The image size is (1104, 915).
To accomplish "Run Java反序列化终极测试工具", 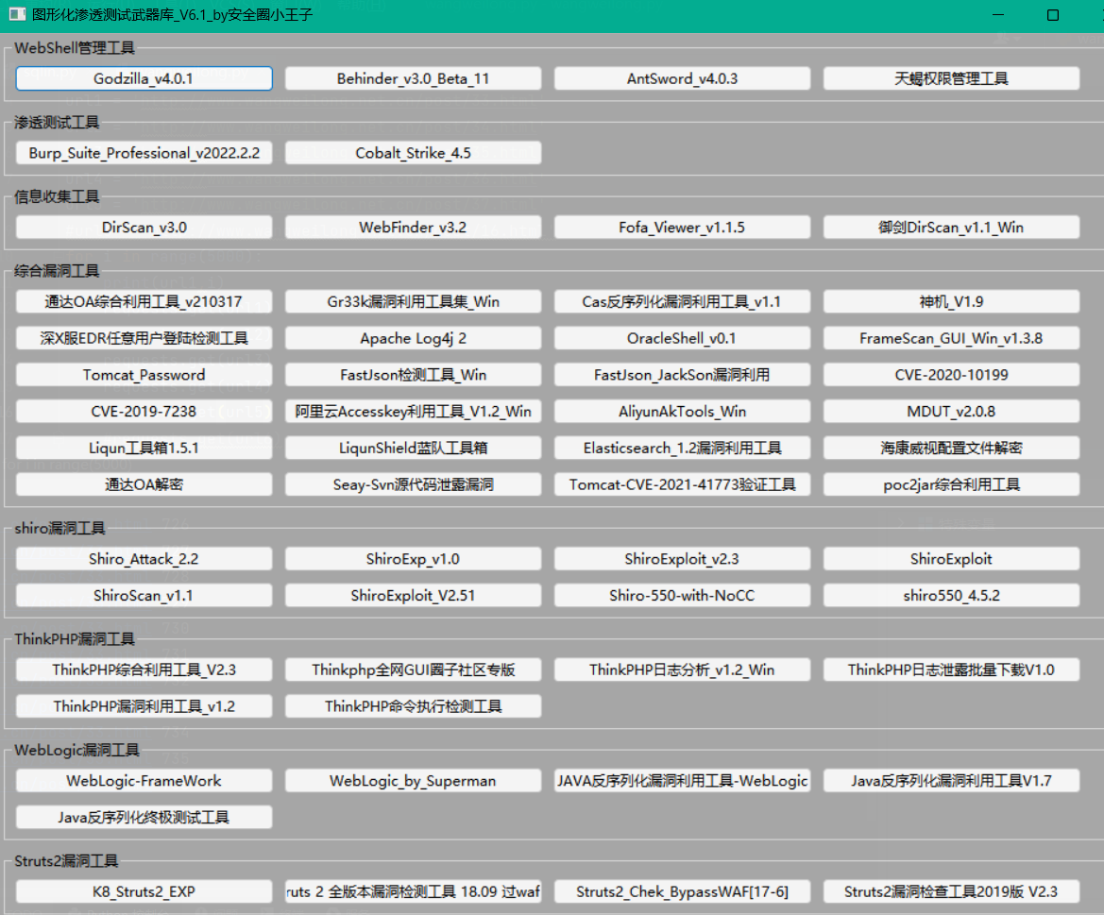I will coord(144,817).
